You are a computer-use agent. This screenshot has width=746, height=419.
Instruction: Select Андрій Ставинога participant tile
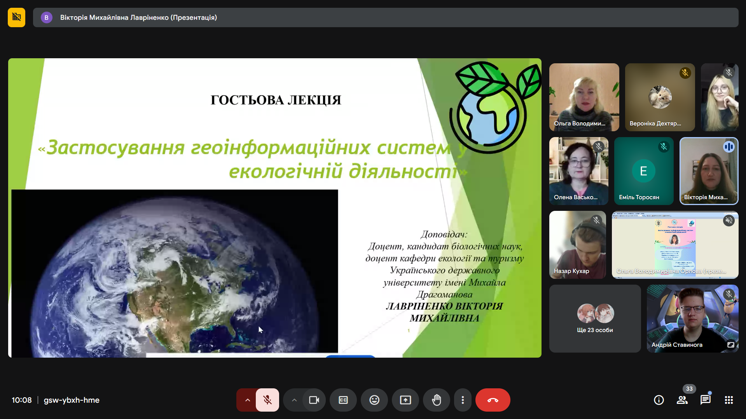(x=692, y=318)
